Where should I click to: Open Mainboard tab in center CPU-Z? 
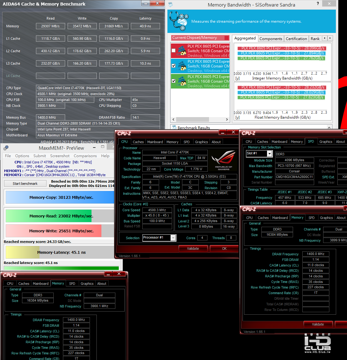pos(155,142)
